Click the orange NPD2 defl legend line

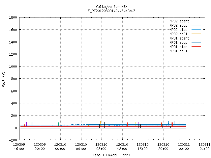[196, 34]
